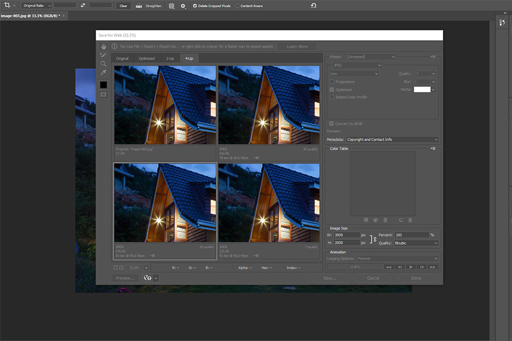Select the Hand tool in Save for Web
Image resolution: width=512 pixels, height=341 pixels.
point(104,47)
